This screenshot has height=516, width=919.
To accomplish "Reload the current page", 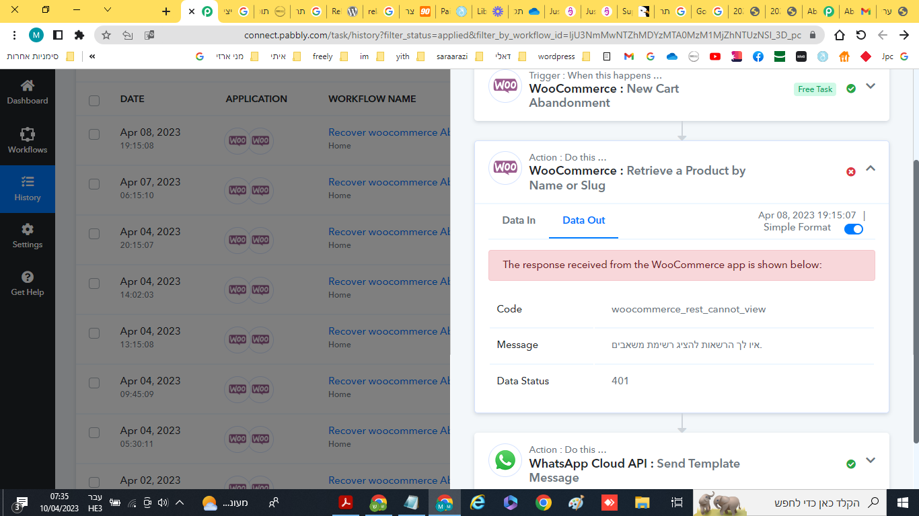I will click(861, 35).
